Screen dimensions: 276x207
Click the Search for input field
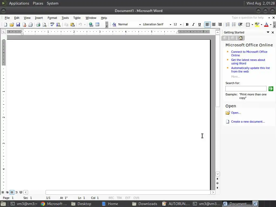coord(246,89)
